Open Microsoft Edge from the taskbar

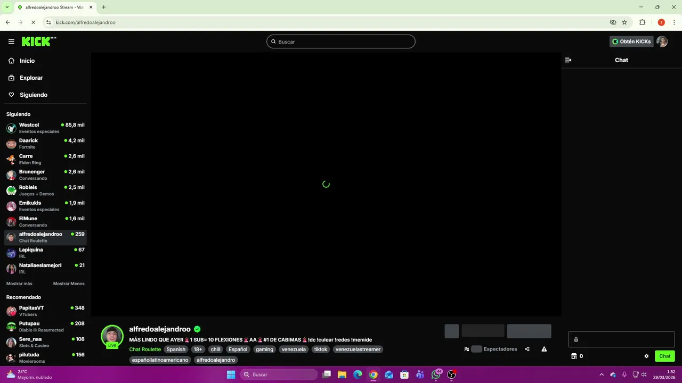click(358, 374)
